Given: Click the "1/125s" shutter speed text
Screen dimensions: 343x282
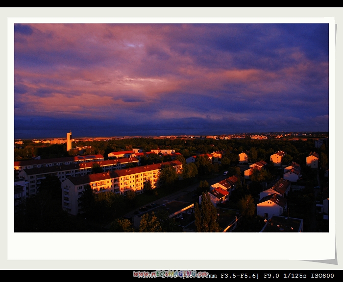Looking at the screenshot, I should [295, 276].
